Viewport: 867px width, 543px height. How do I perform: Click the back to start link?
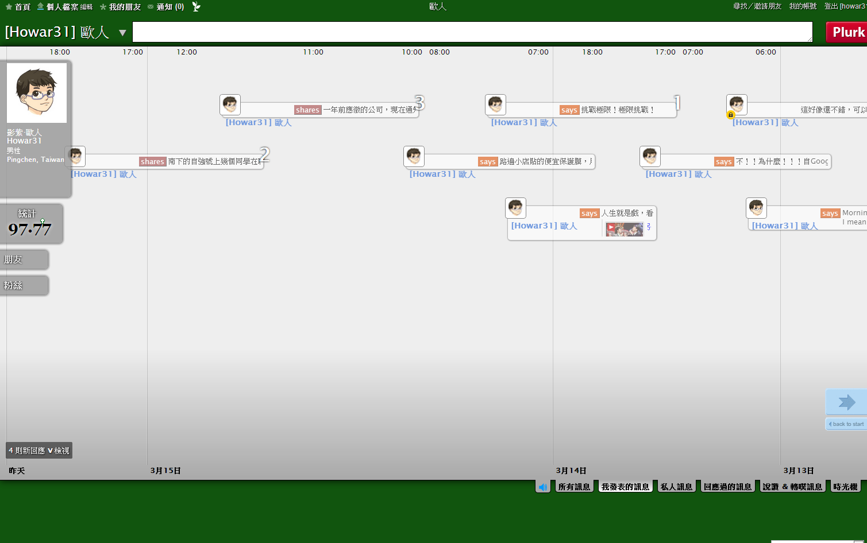846,424
